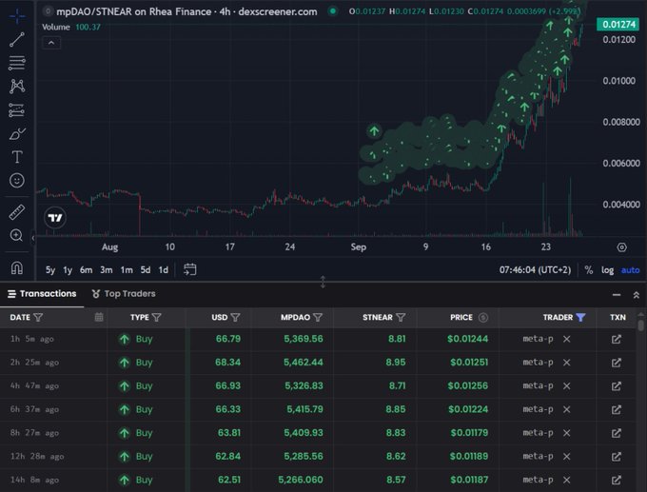This screenshot has width=647, height=492.
Task: Select the text annotation tool
Action: [x=17, y=157]
